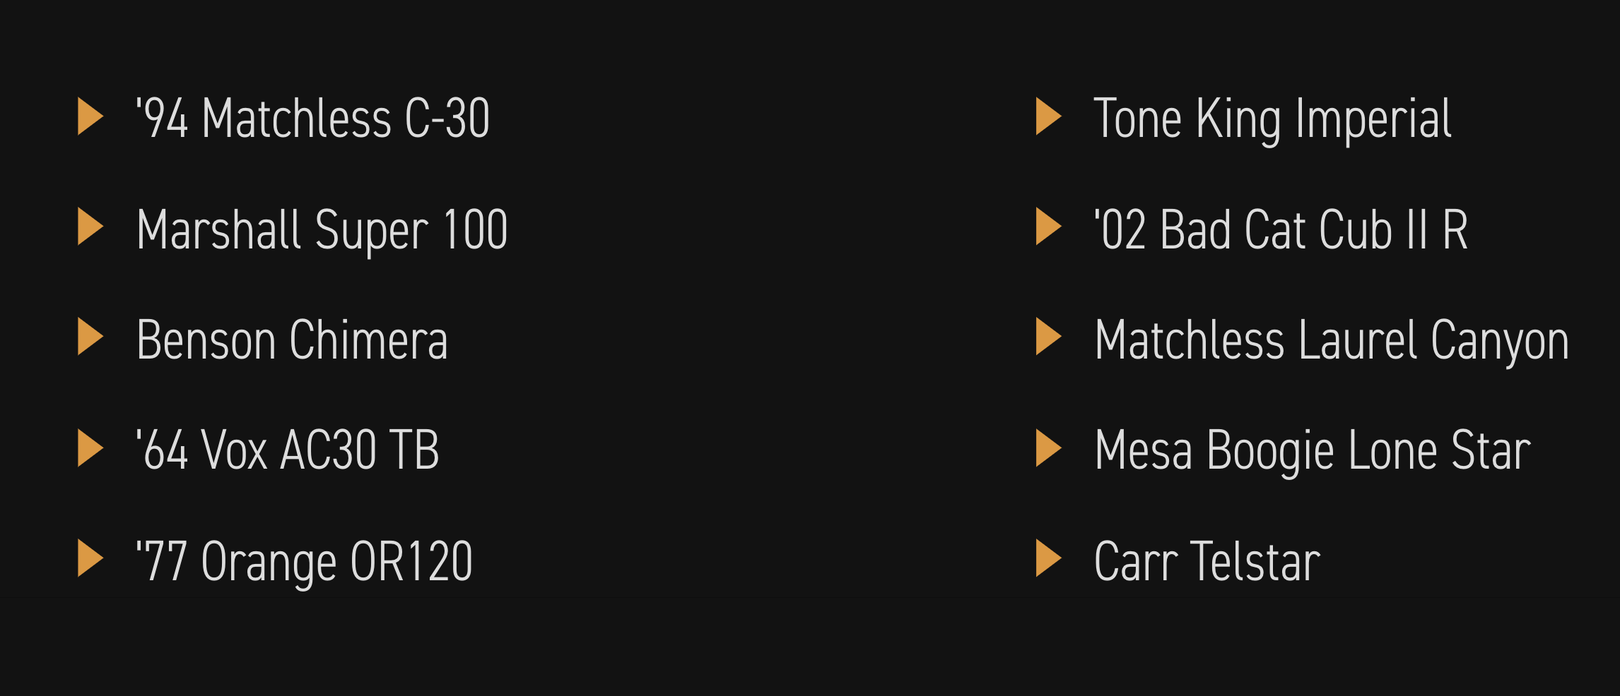Click the orange triangle beside '77 Orange OR120
Image resolution: width=1620 pixels, height=696 pixels.
click(x=90, y=559)
